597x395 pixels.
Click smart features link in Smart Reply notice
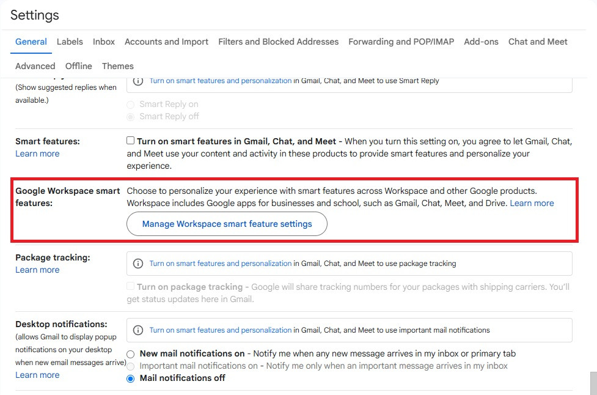221,81
